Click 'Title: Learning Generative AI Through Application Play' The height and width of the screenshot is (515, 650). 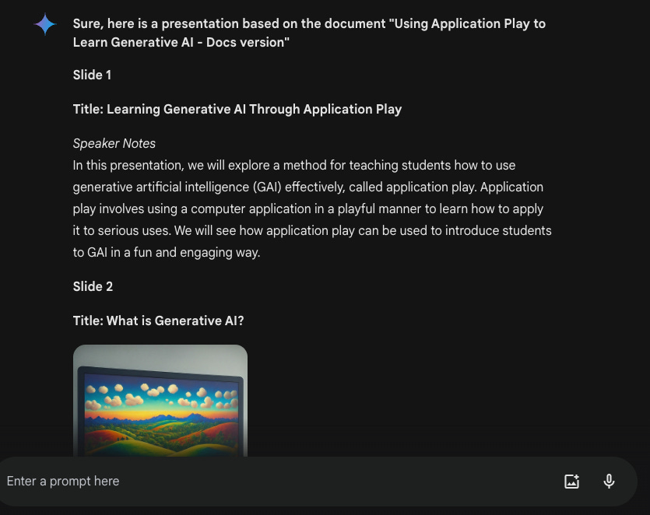pyautogui.click(x=237, y=109)
